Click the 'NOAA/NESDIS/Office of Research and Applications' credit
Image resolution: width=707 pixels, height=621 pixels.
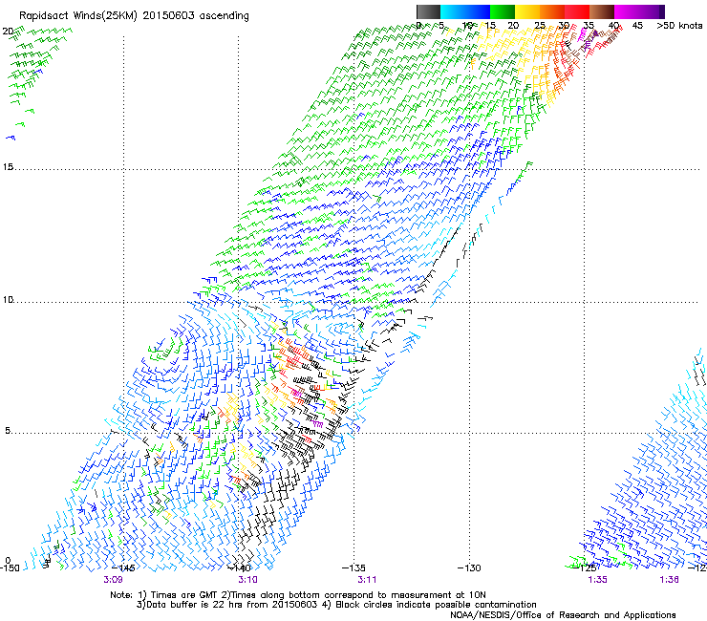(563, 615)
